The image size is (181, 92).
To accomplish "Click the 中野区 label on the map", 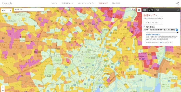I will pos(23,37).
